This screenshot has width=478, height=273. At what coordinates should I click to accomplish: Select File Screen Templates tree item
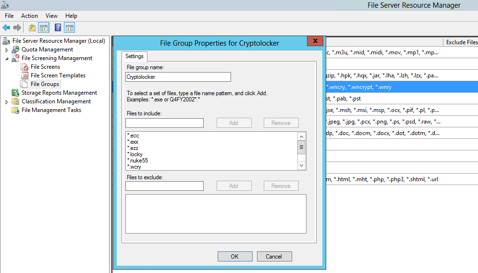tap(58, 75)
